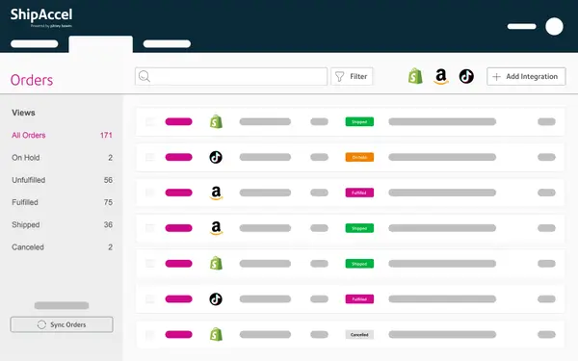Click the TikTok integration icon in header
The width and height of the screenshot is (578, 361).
coord(466,76)
